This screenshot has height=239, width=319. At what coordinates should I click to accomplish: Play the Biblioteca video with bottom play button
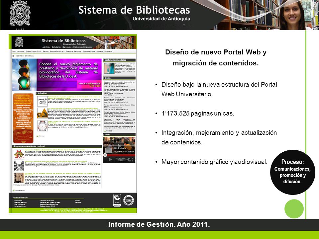110,160
